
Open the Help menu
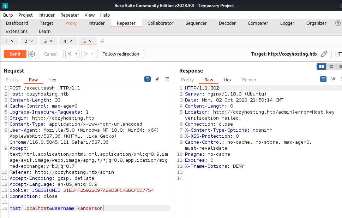point(105,15)
